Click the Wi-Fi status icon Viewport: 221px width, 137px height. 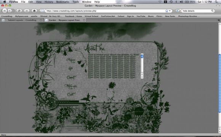tap(160, 2)
